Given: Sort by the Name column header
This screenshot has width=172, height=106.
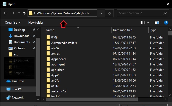Looking at the screenshot, I should (x=50, y=30).
